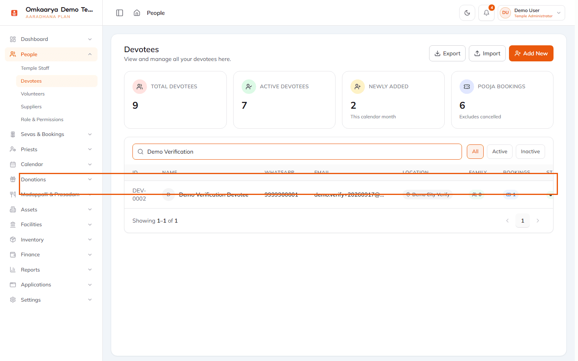578x361 pixels.
Task: Go to the home icon in breadcrumb
Action: pos(137,13)
